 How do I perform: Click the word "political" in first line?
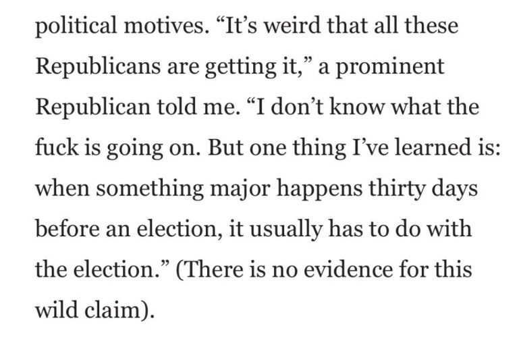[76, 26]
